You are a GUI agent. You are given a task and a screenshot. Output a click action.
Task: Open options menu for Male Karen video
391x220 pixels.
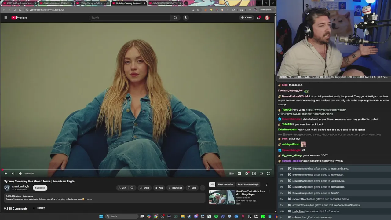pyautogui.click(x=269, y=192)
